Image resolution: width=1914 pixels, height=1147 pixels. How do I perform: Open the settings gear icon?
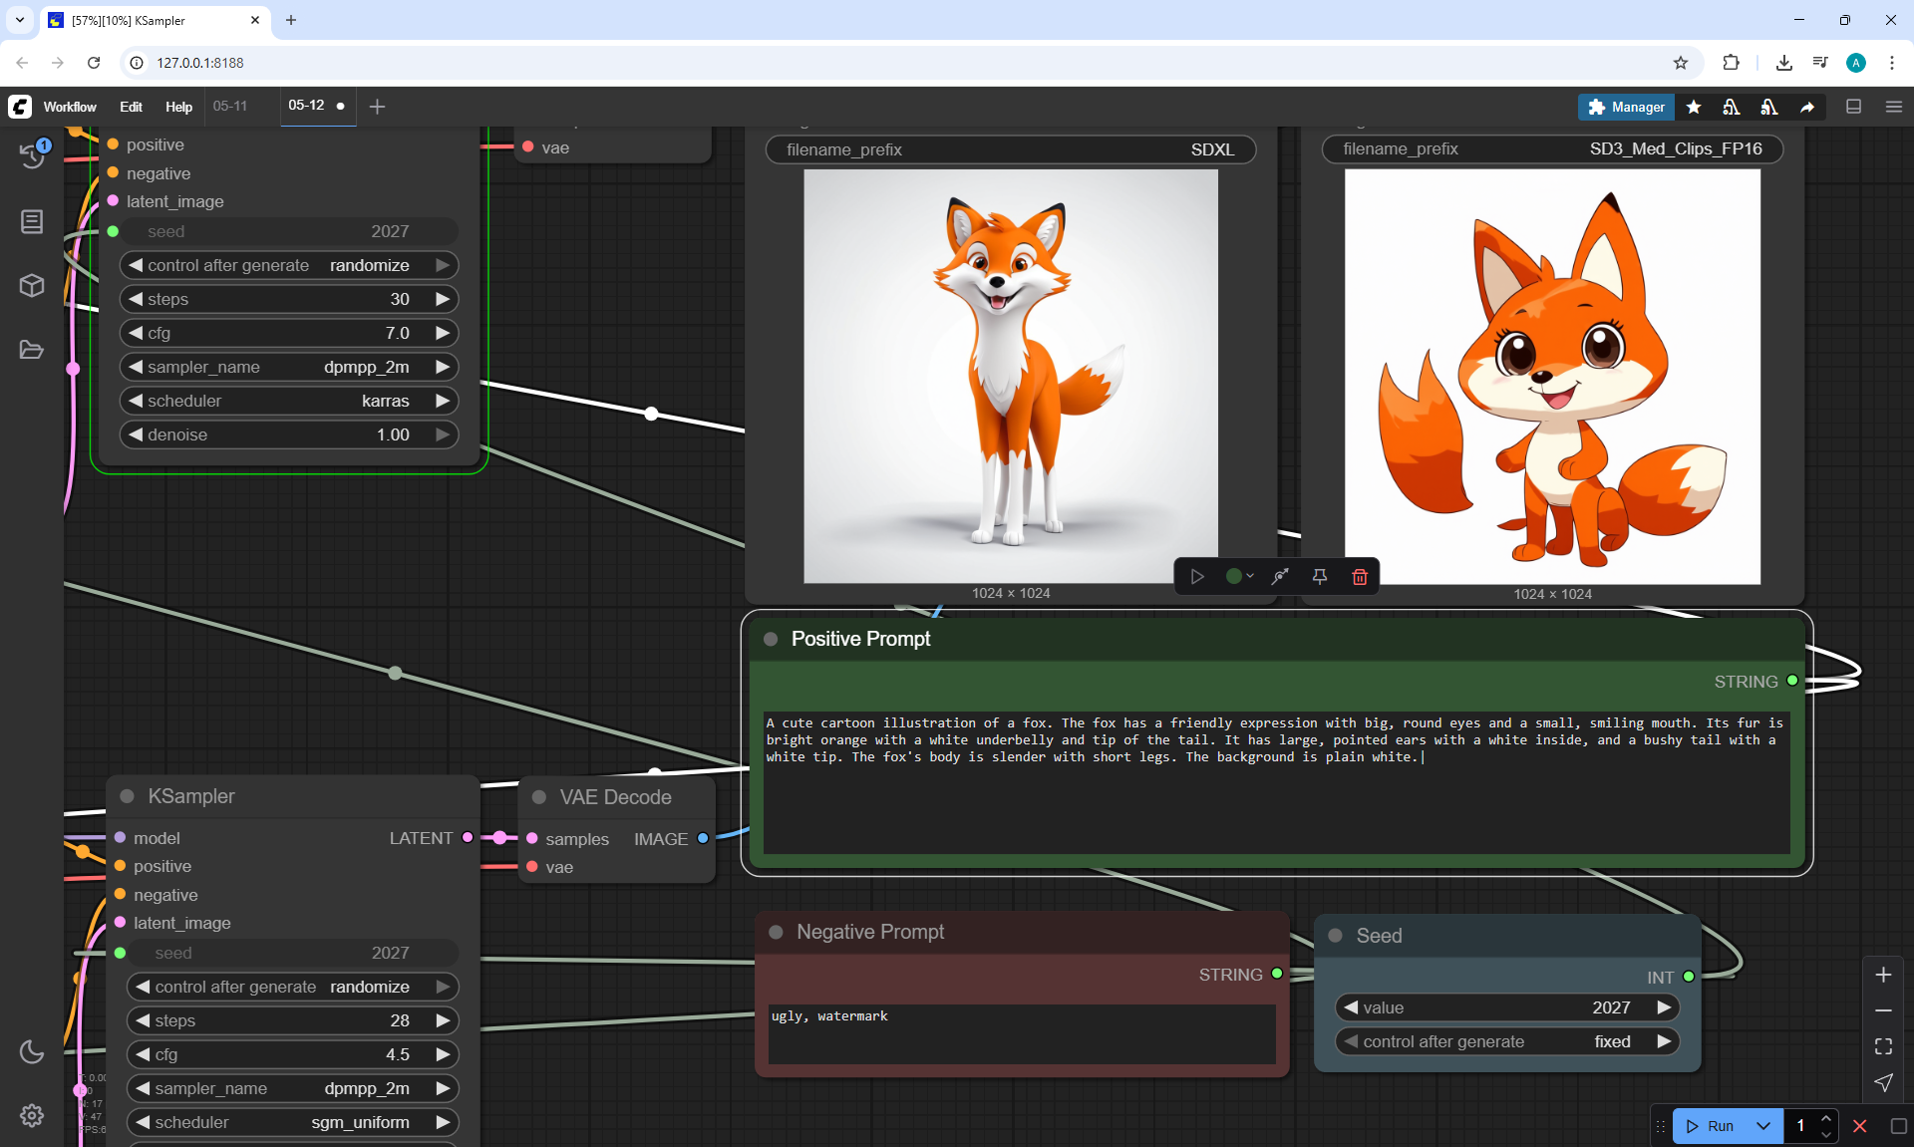pyautogui.click(x=32, y=1115)
